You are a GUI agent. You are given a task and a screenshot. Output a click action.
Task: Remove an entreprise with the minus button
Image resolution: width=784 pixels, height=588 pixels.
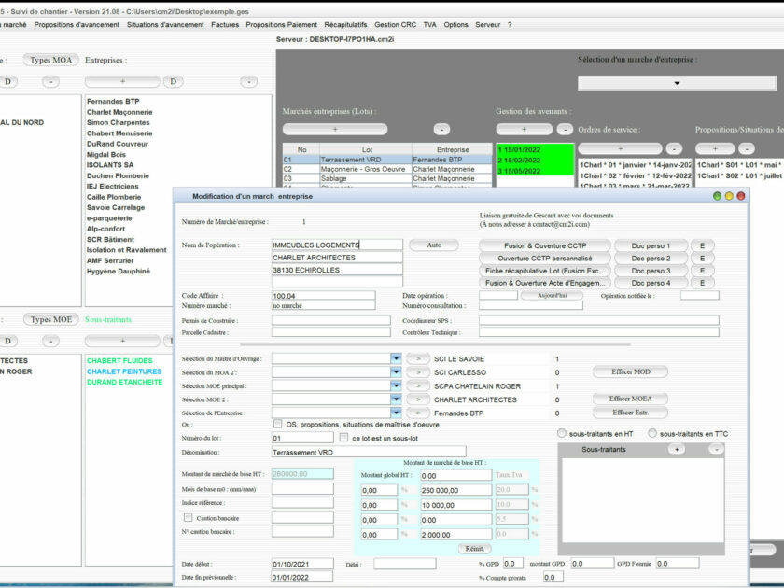click(x=249, y=81)
